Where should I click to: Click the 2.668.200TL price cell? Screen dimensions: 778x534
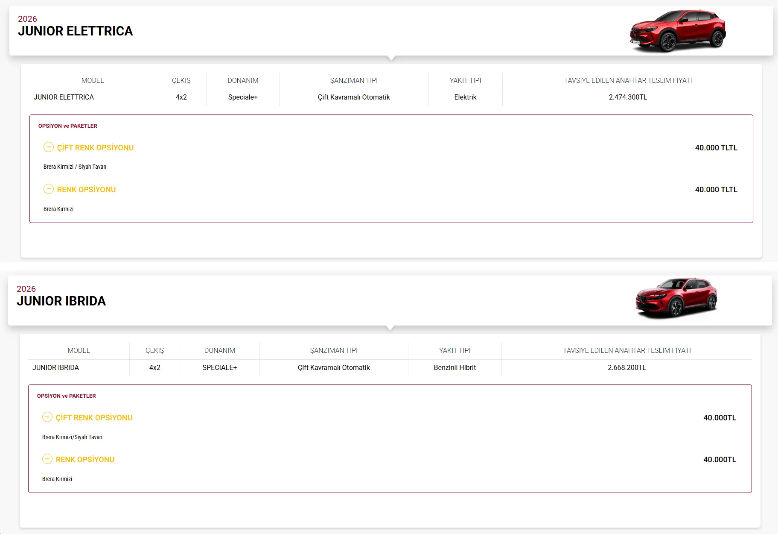point(626,368)
